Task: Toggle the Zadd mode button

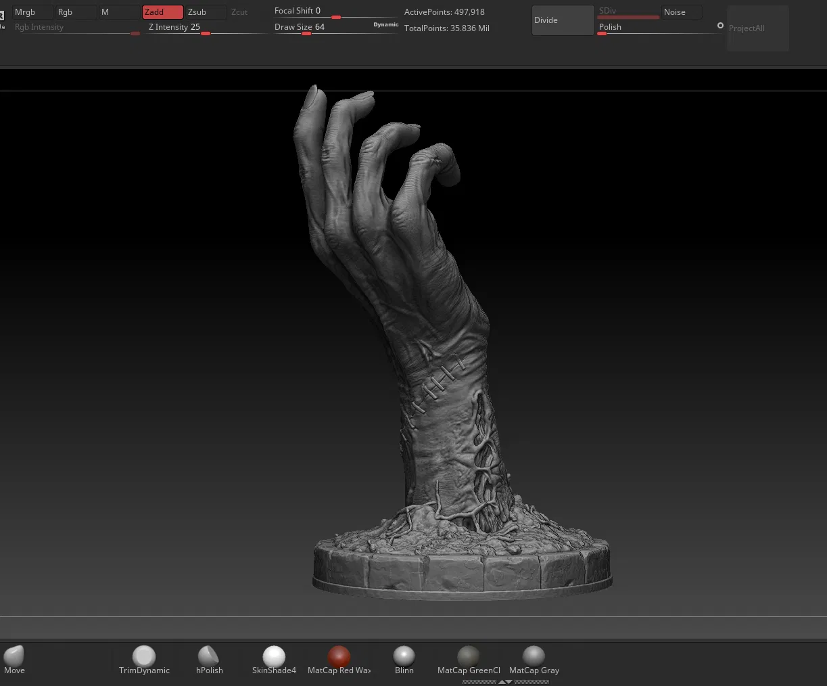Action: (x=162, y=12)
